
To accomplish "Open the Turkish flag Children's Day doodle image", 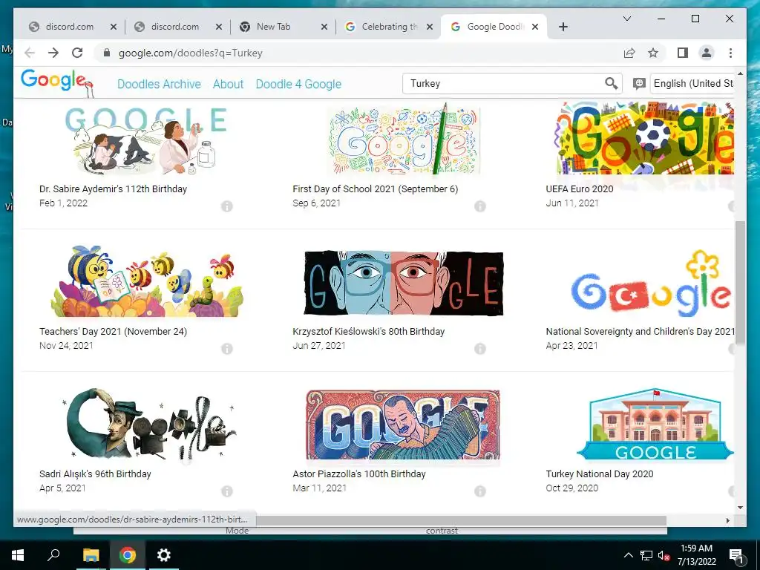I will 652,284.
